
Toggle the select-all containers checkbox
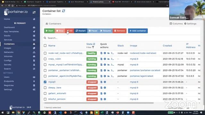click(x=45, y=46)
